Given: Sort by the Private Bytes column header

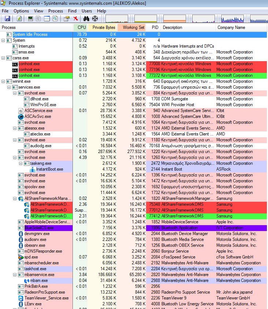Looking at the screenshot, I should click(103, 27).
